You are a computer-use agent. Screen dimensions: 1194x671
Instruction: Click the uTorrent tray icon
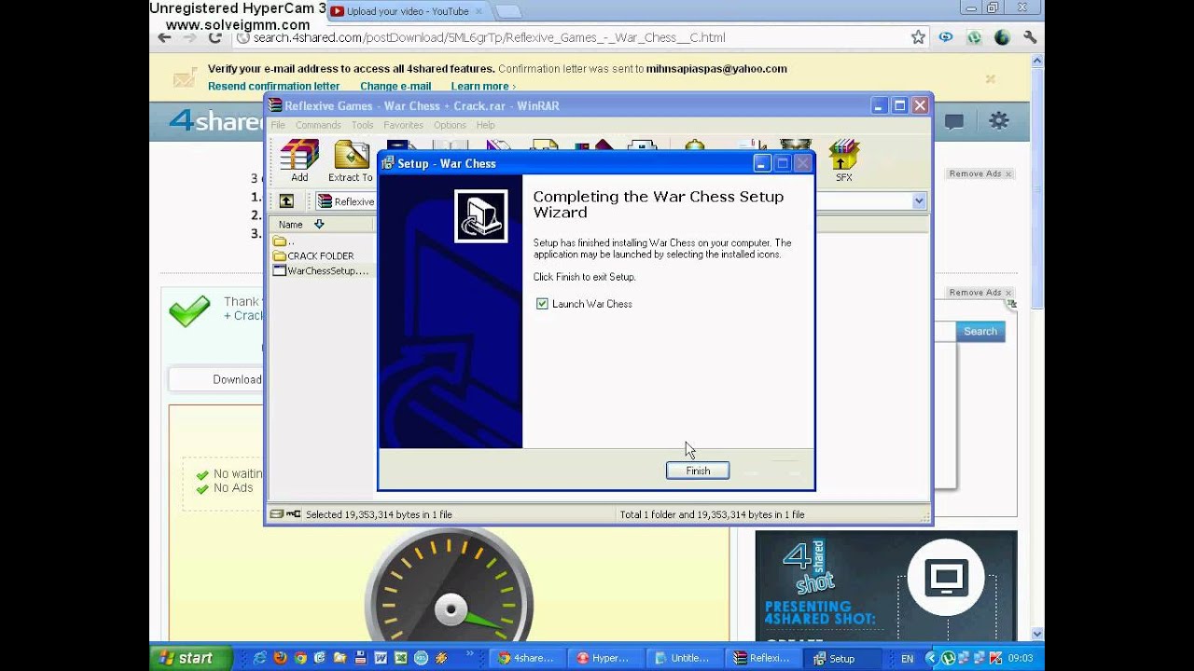coord(948,658)
